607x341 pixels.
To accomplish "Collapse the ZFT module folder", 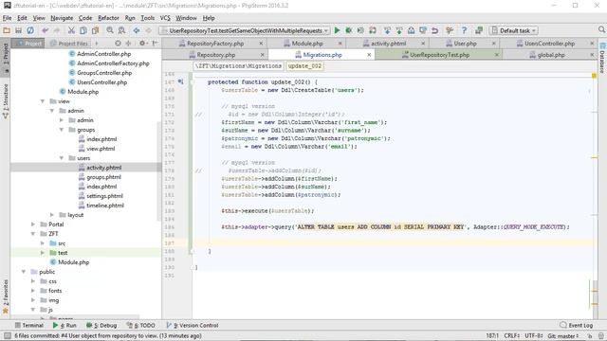I will point(33,234).
